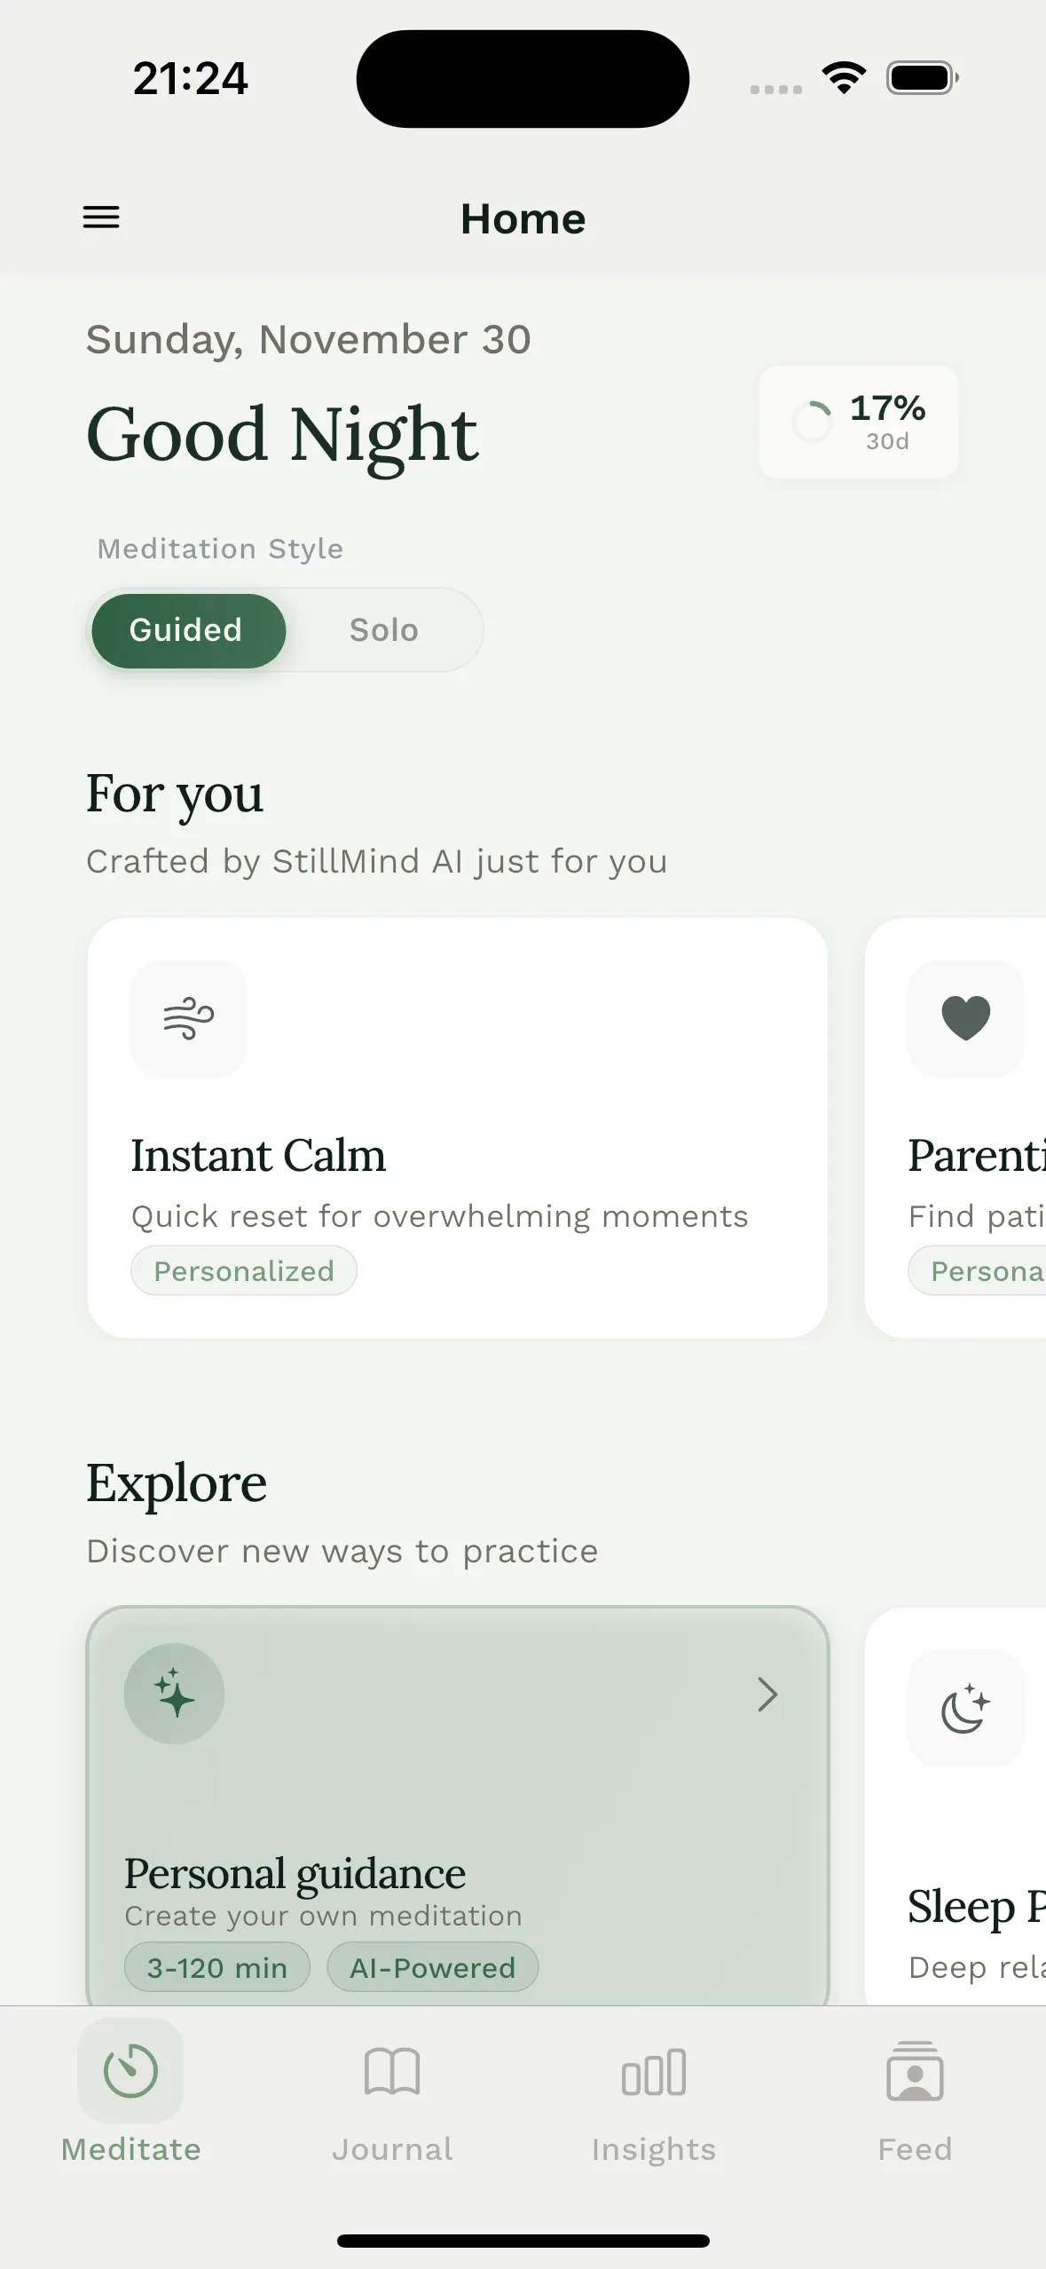This screenshot has height=2269, width=1046.
Task: Select the wind icon on Instant Calm card
Action: [x=187, y=1018]
